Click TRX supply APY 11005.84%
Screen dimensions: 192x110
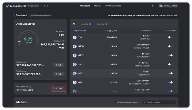pos(112,37)
